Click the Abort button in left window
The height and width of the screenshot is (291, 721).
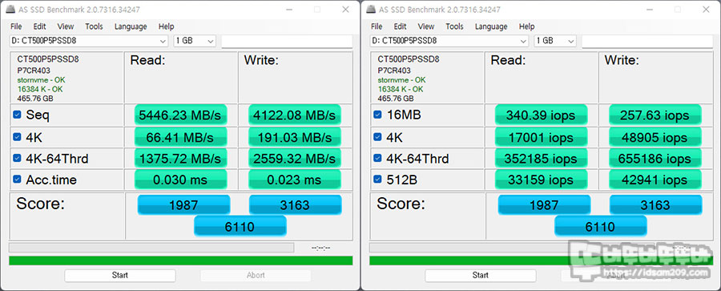[x=256, y=275]
